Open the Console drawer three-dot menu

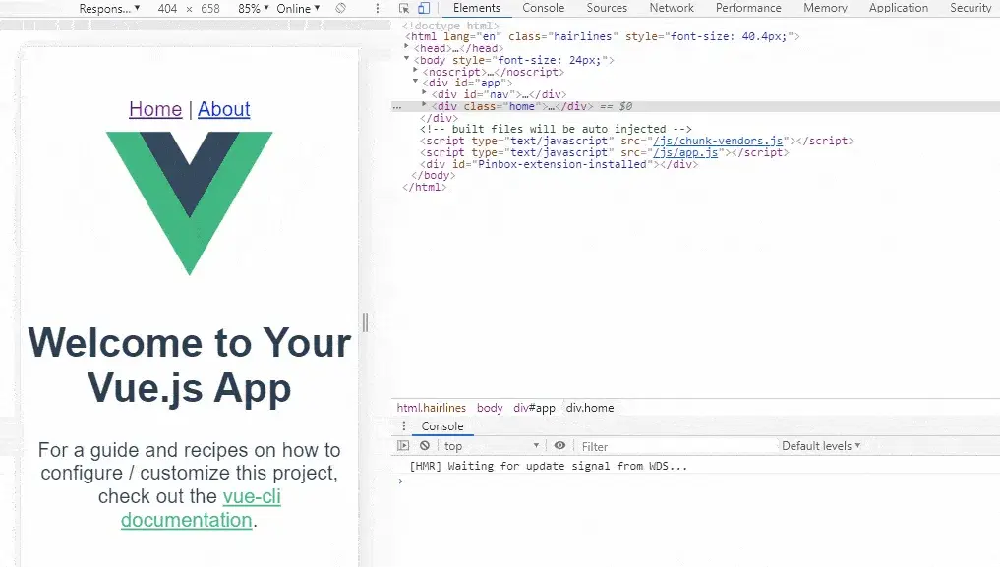(x=404, y=426)
